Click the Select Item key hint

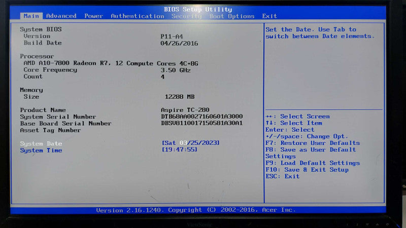coord(294,123)
